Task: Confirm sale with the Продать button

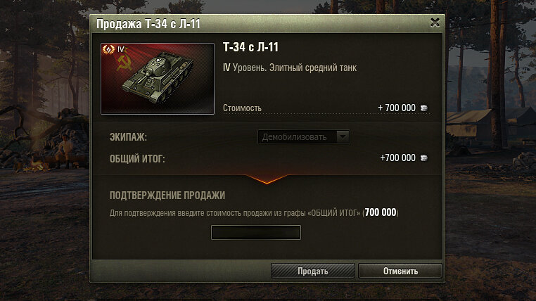Action: pos(313,271)
